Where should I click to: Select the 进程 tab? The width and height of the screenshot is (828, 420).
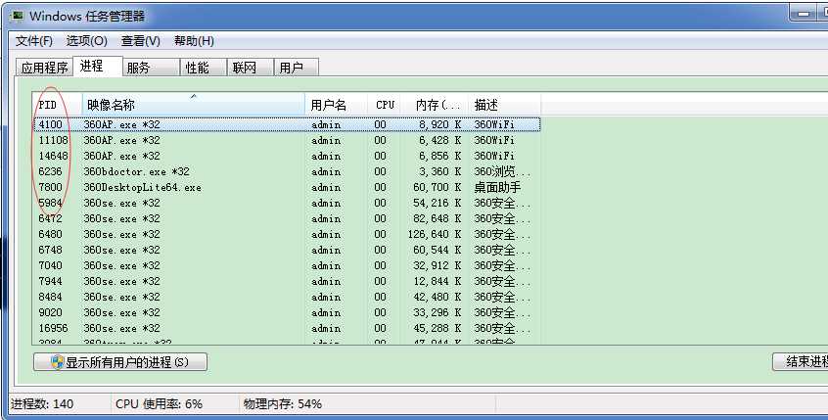(x=98, y=66)
